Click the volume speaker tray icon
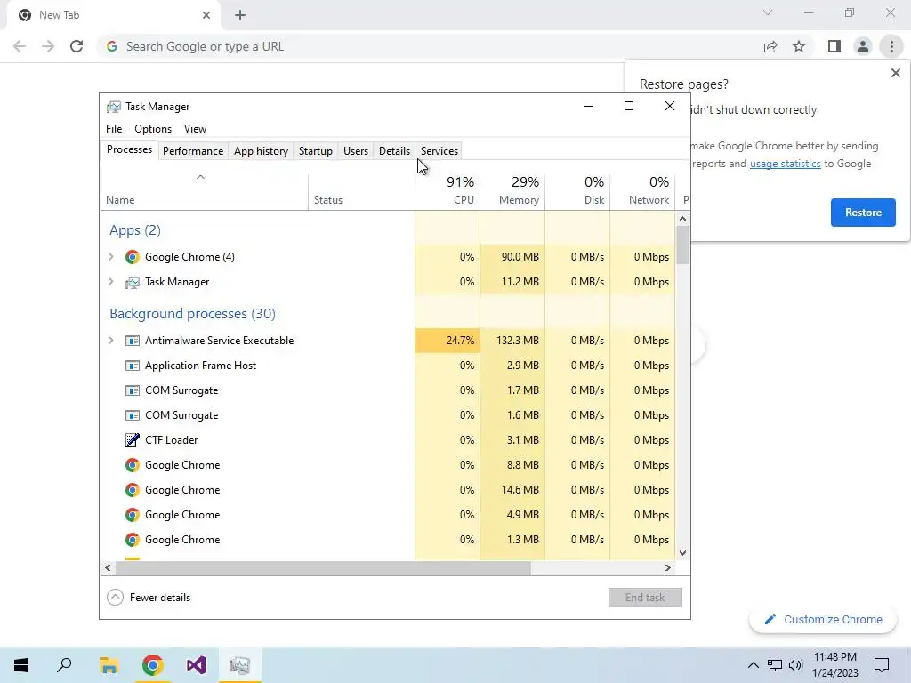 coord(795,665)
